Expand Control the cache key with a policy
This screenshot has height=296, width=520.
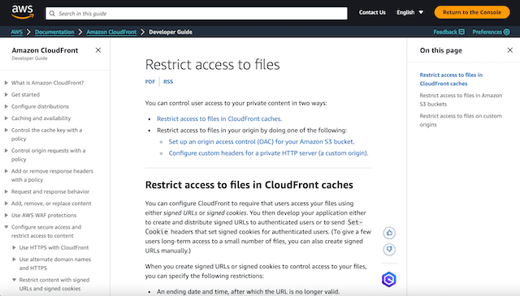tap(6, 130)
